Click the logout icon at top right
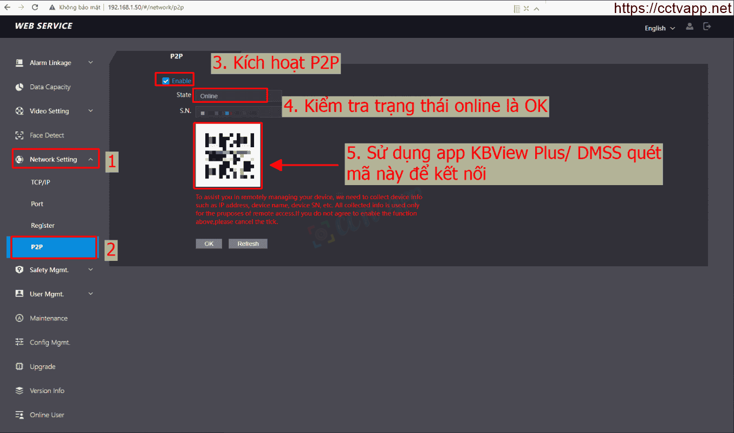 tap(707, 27)
